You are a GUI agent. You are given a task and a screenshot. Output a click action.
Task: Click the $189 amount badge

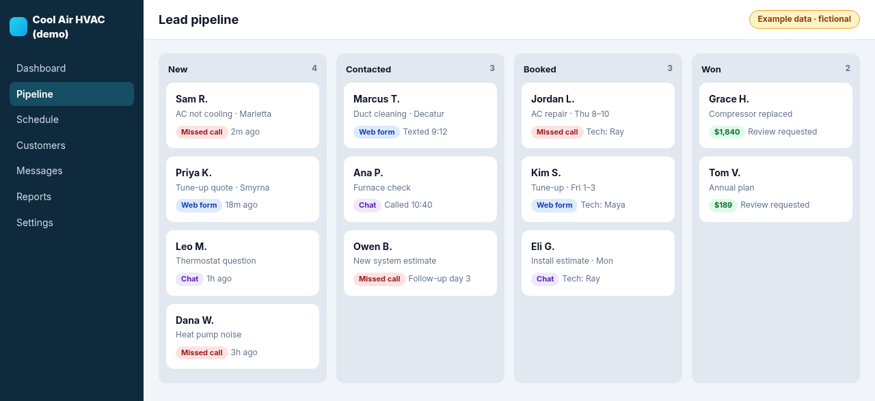723,205
